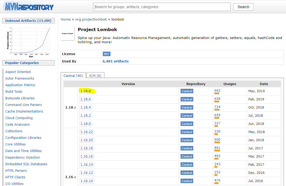Screen dimensions: 286x186
Task: Open the 724 usages link
Action: (x=217, y=107)
